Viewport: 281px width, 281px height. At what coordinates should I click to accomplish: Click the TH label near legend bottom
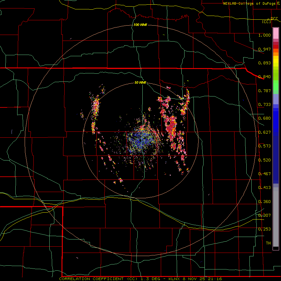point(268,243)
